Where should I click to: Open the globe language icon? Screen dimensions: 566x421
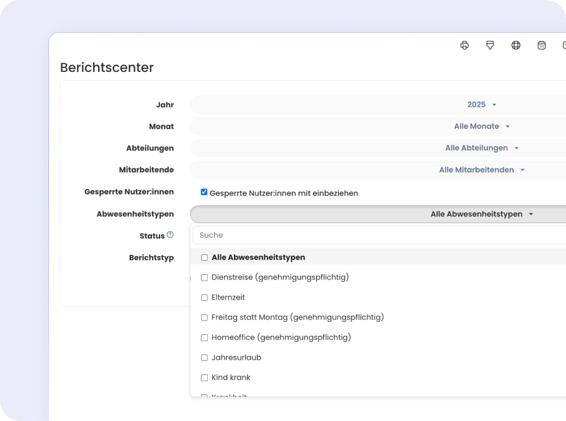(516, 45)
